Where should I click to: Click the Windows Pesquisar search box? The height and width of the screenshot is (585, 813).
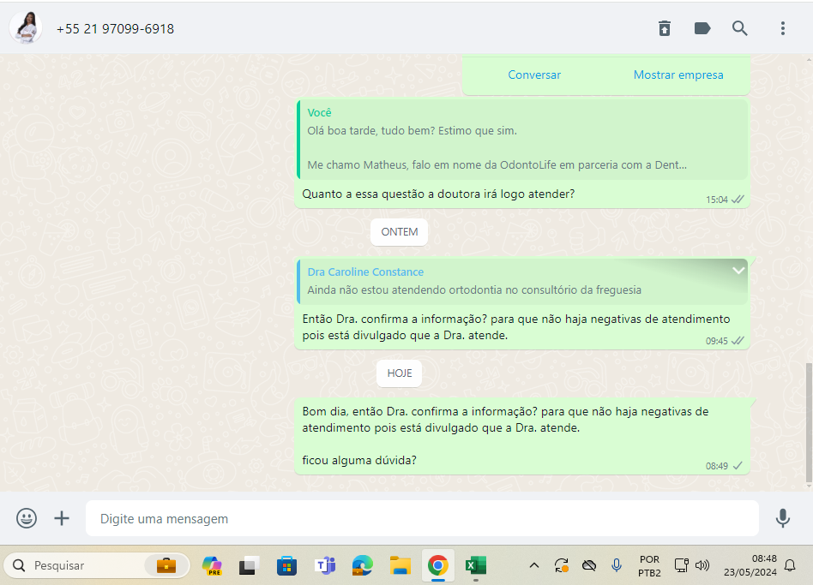[96, 565]
